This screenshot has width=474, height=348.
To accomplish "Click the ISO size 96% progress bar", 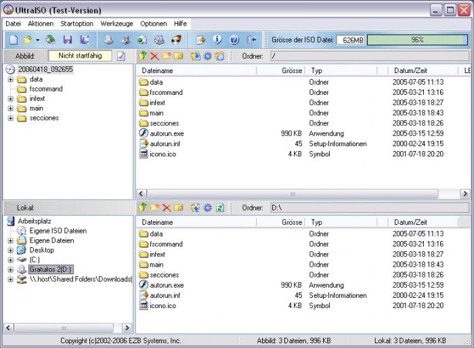I will (x=416, y=41).
